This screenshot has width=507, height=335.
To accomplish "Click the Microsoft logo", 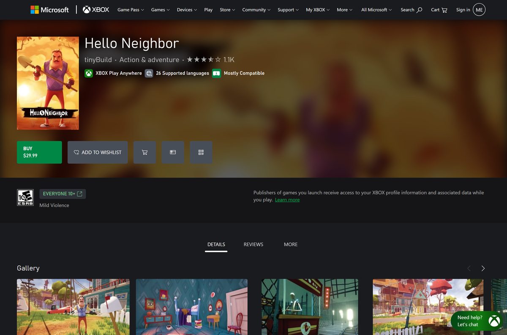I will coord(49,10).
